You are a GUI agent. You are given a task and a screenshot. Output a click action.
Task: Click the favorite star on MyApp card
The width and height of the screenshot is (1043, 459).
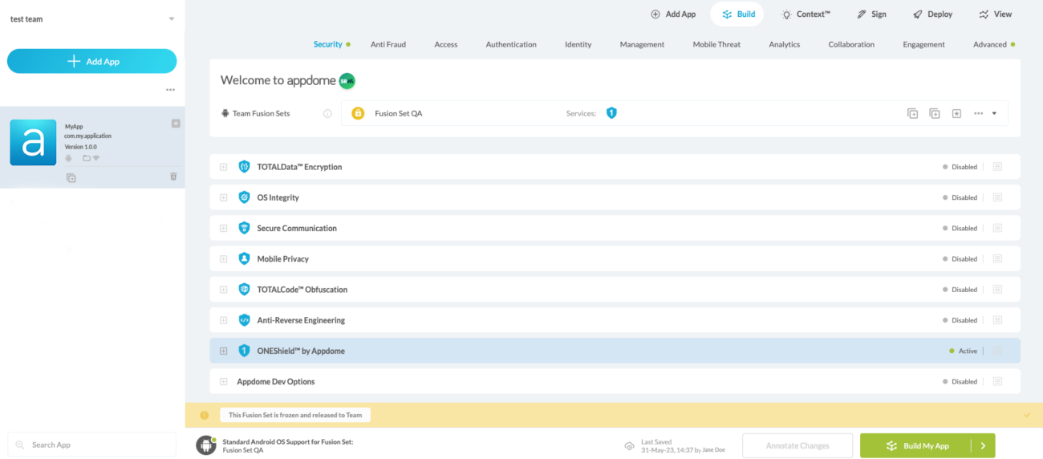tap(176, 124)
